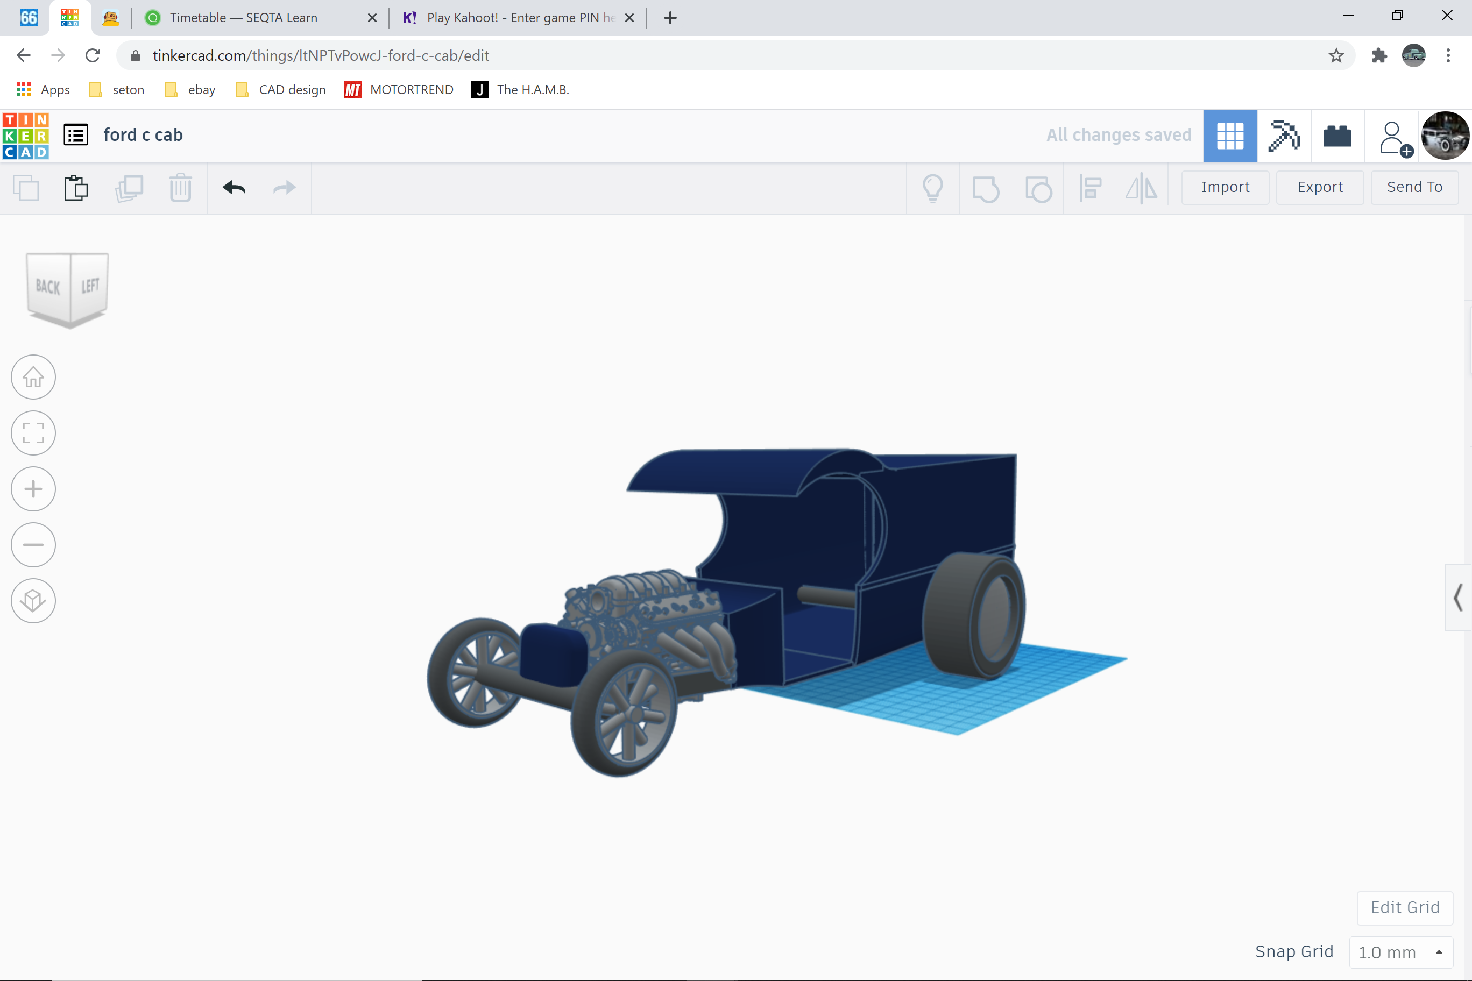
Task: Close the Play Kahoot tab
Action: (x=629, y=18)
